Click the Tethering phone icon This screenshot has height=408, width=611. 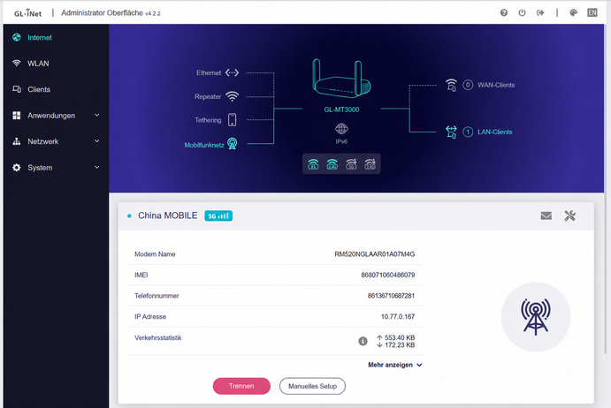point(233,120)
